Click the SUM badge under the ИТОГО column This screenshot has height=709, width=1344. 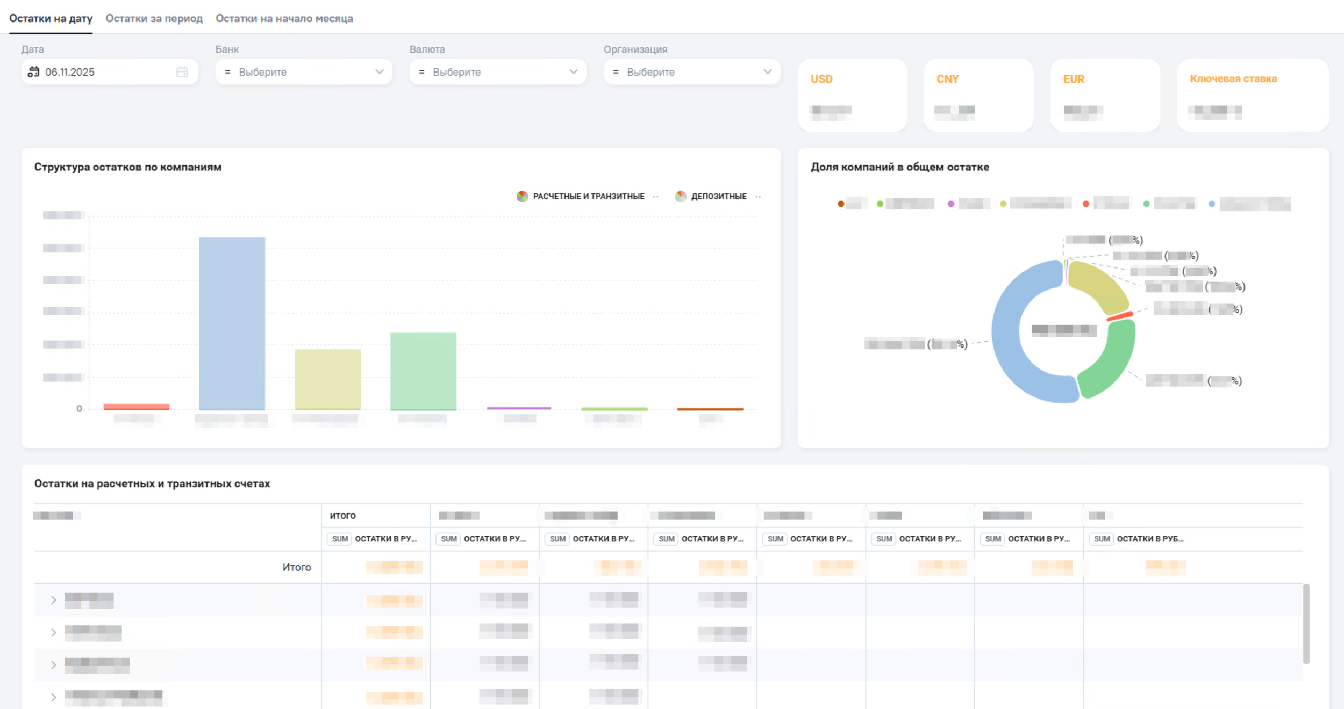point(340,539)
